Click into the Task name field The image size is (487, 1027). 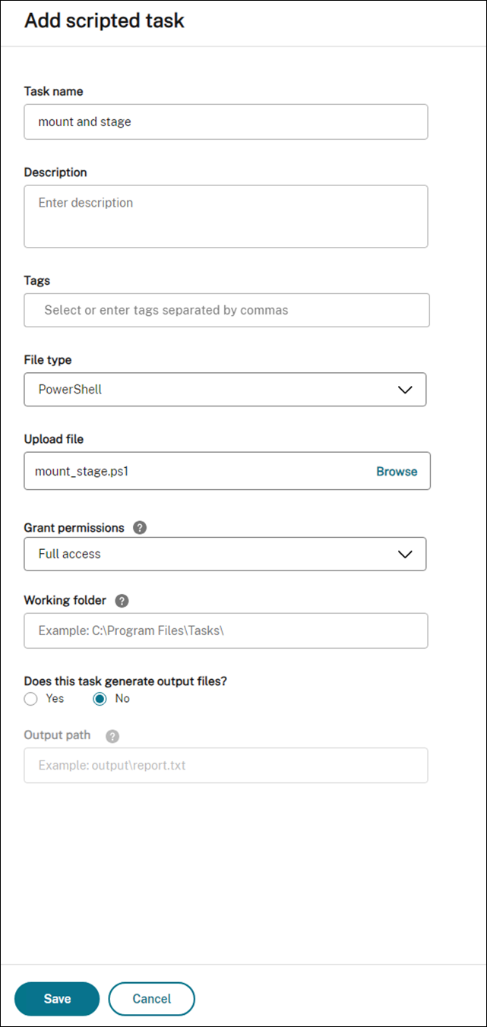pyautogui.click(x=226, y=122)
